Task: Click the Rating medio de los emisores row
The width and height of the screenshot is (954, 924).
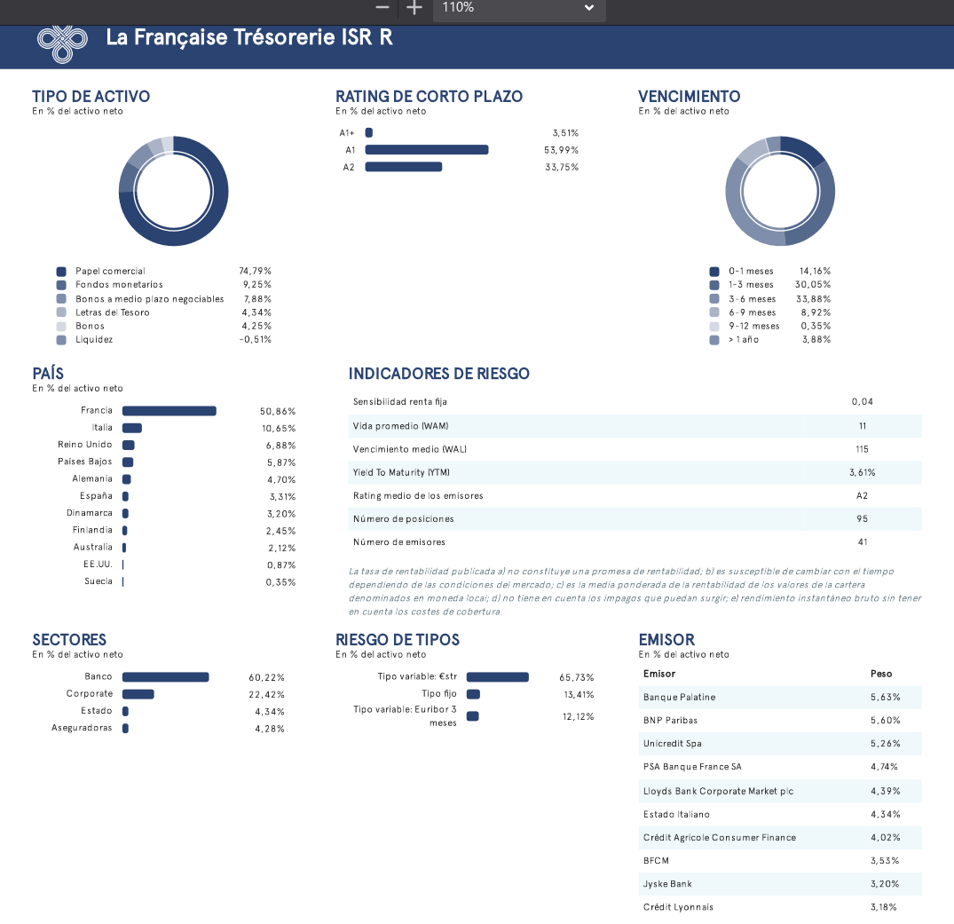Action: click(x=635, y=495)
